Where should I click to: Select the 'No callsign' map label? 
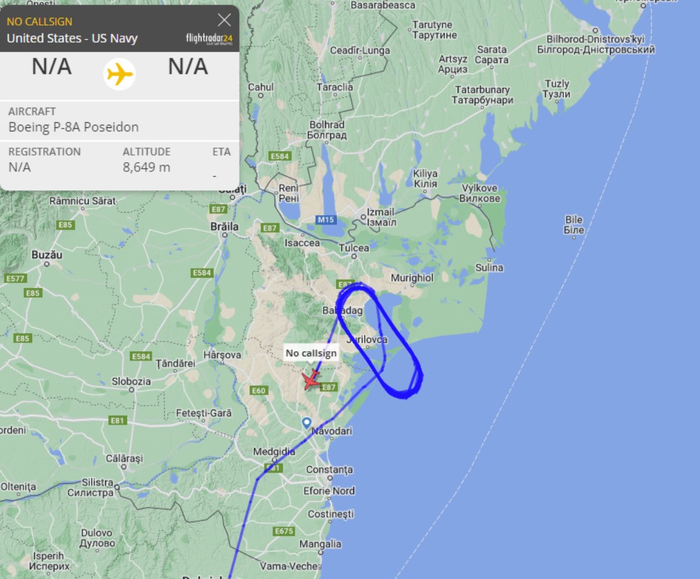click(x=311, y=353)
